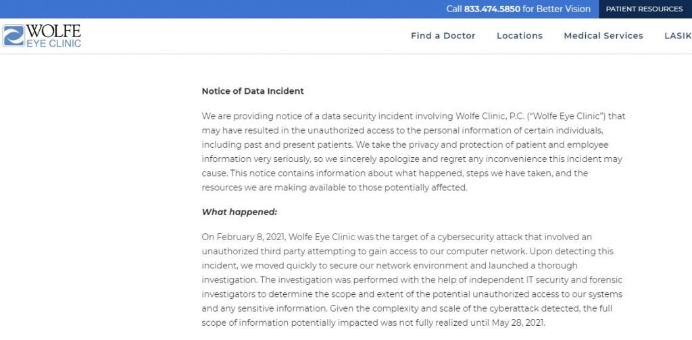Open the Patient Resources button

click(644, 9)
